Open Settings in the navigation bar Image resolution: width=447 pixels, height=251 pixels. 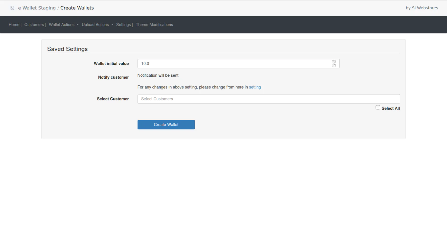coord(123,25)
